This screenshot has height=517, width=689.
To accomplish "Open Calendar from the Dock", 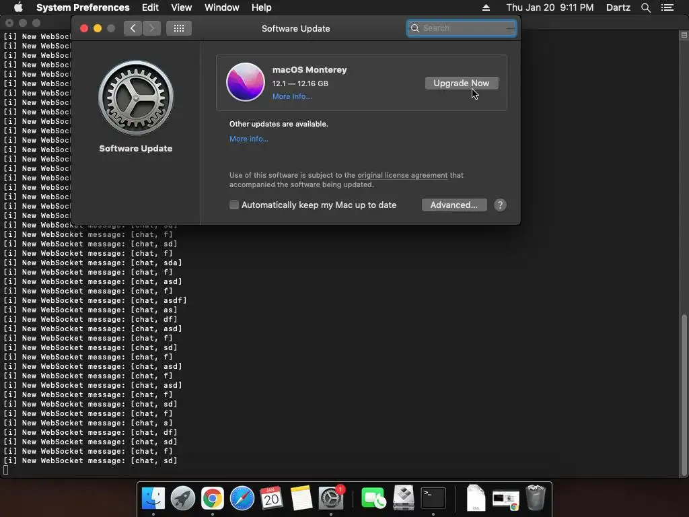I will click(x=271, y=498).
